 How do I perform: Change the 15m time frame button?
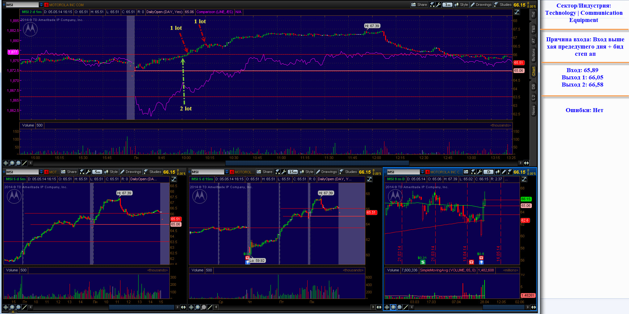(293, 172)
